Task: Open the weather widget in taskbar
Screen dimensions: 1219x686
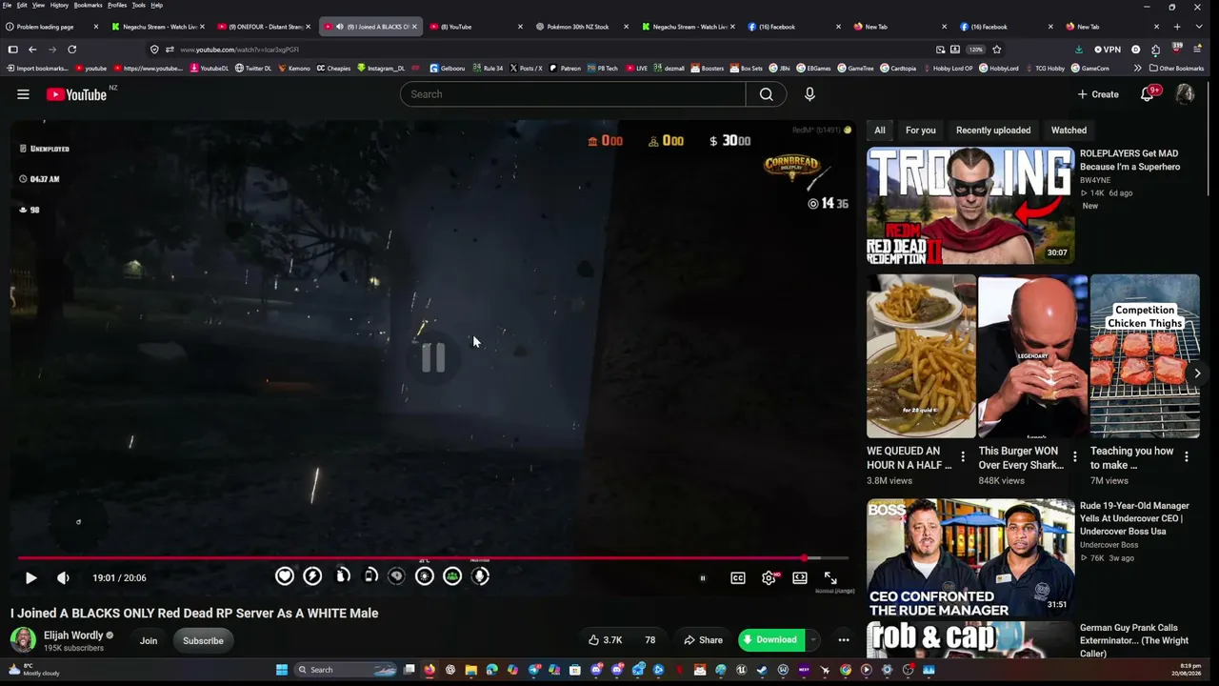Action: click(x=34, y=670)
